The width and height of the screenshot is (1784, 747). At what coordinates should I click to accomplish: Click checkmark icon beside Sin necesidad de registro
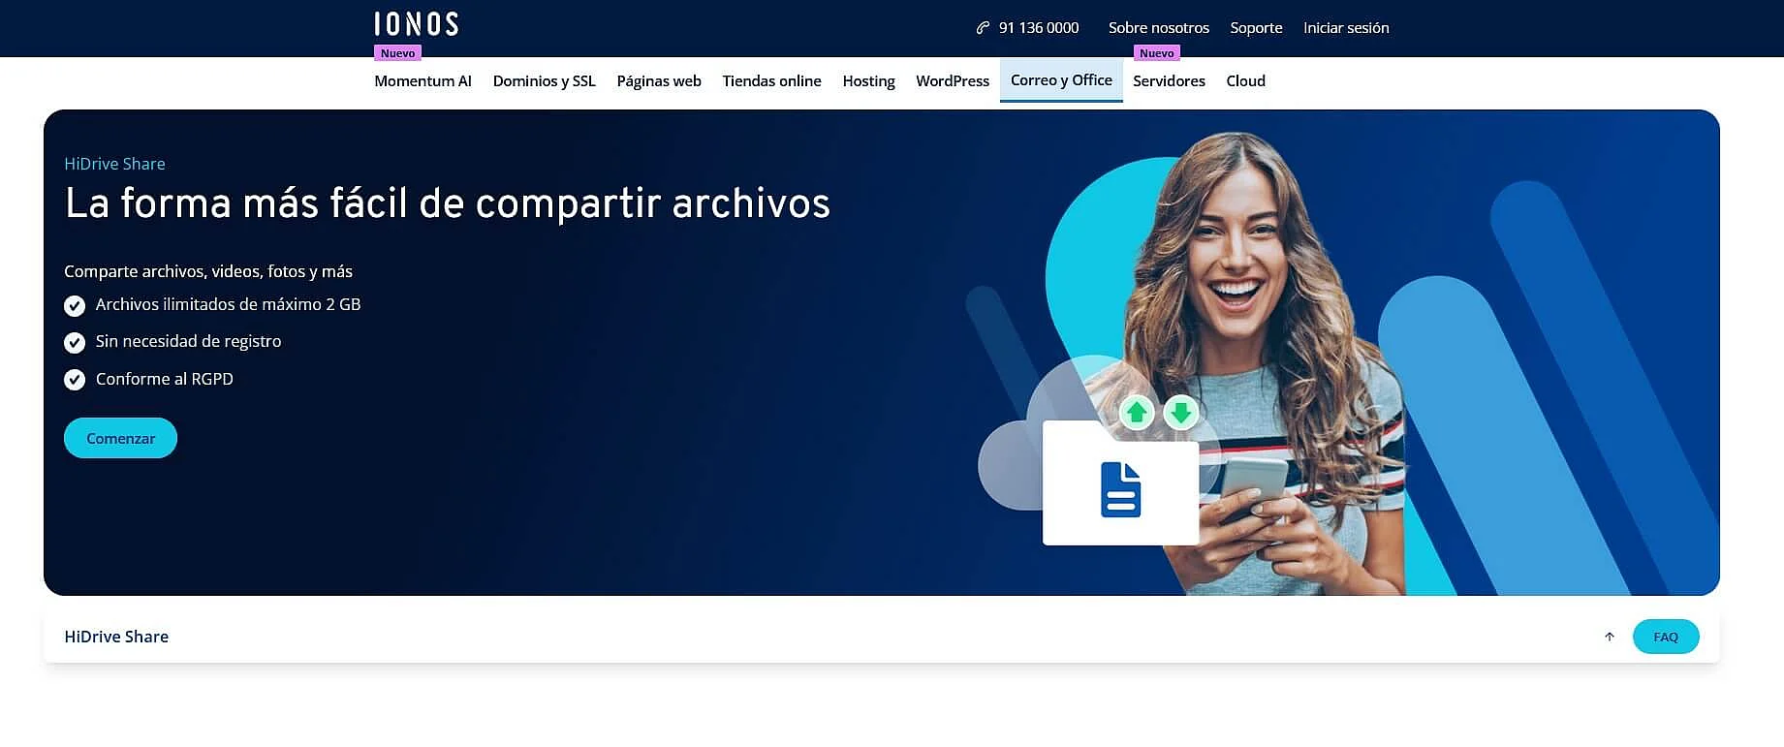pyautogui.click(x=75, y=343)
